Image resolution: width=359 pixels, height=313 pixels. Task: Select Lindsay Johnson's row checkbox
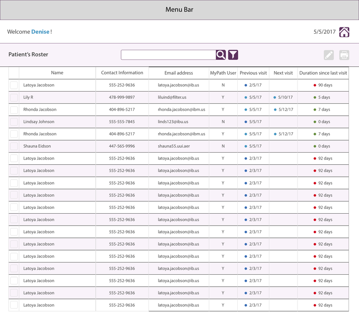pos(14,122)
